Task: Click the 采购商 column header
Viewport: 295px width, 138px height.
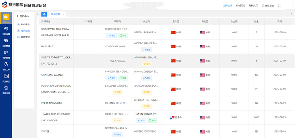Action: tap(117, 21)
